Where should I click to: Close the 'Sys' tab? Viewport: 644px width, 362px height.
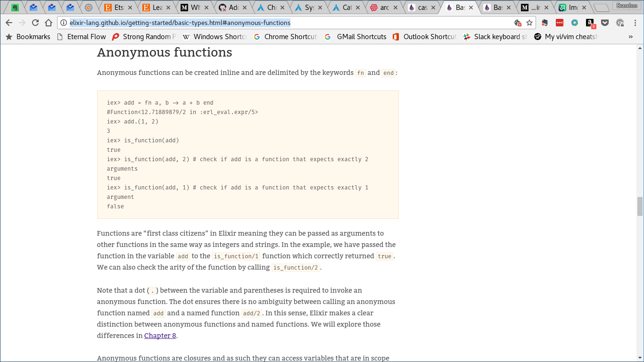pos(321,8)
